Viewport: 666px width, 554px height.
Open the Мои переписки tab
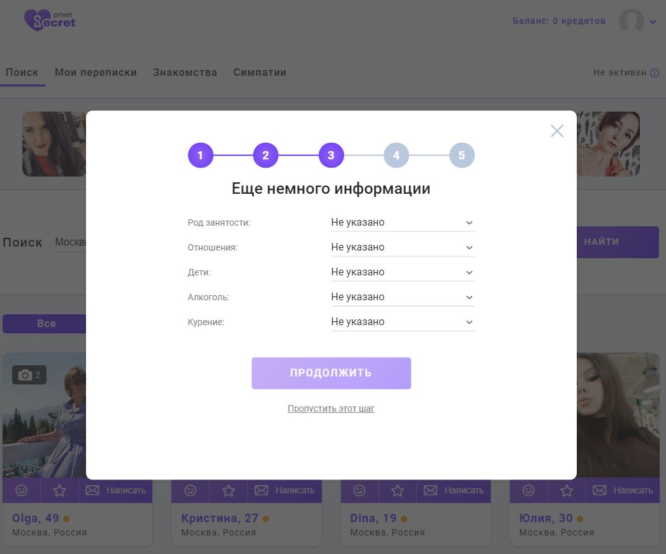(96, 73)
